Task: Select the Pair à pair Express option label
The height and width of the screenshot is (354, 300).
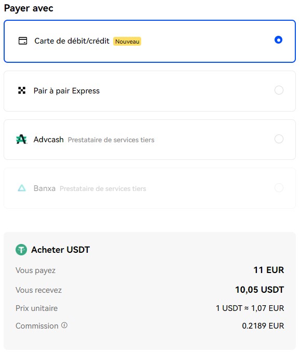Action: [x=66, y=91]
